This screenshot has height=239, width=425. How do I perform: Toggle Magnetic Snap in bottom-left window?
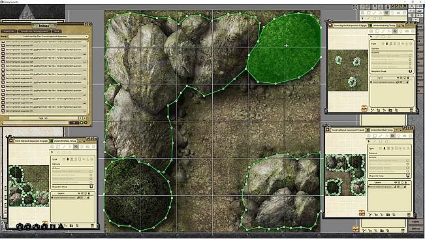click(91, 187)
